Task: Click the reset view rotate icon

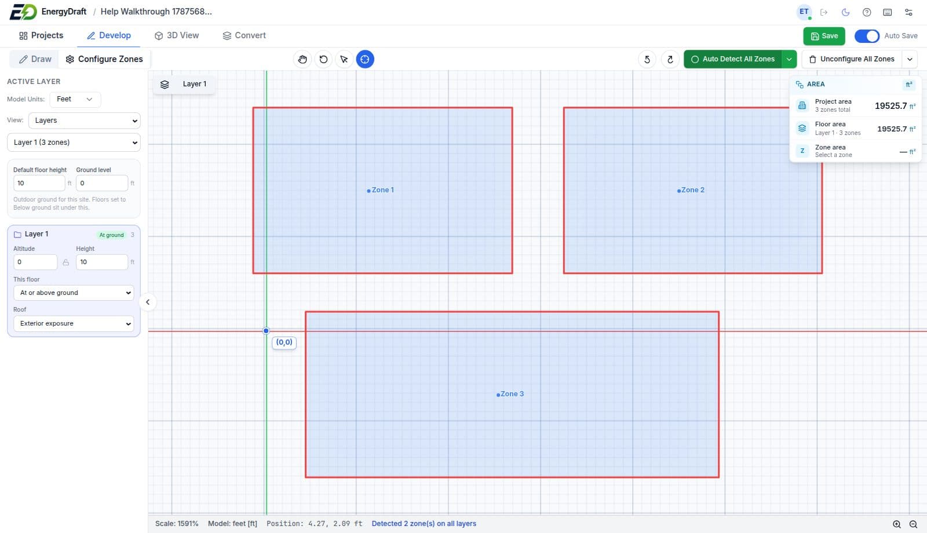Action: [323, 59]
